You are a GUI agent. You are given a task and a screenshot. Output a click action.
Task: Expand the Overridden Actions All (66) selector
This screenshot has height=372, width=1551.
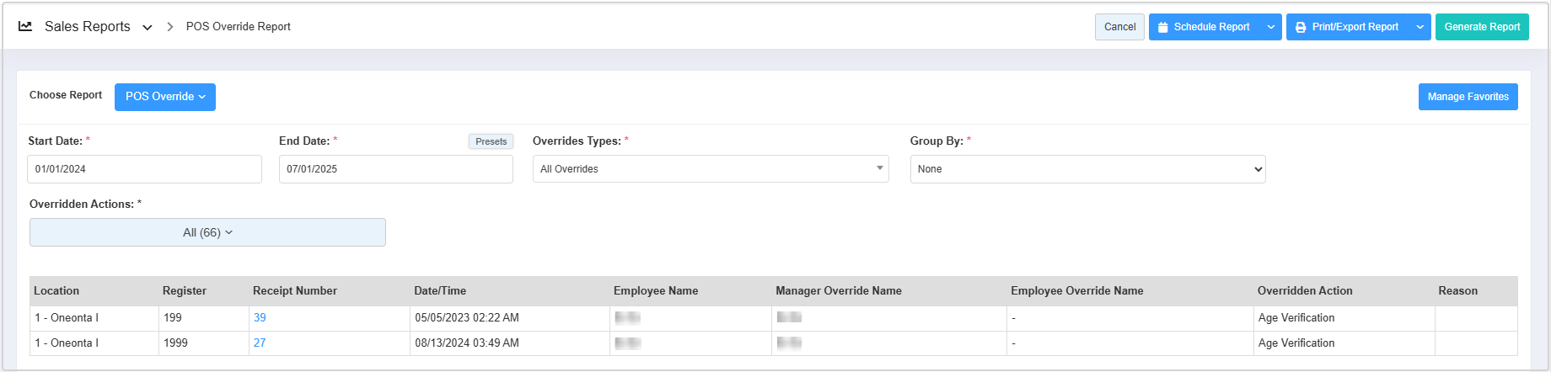[x=207, y=232]
